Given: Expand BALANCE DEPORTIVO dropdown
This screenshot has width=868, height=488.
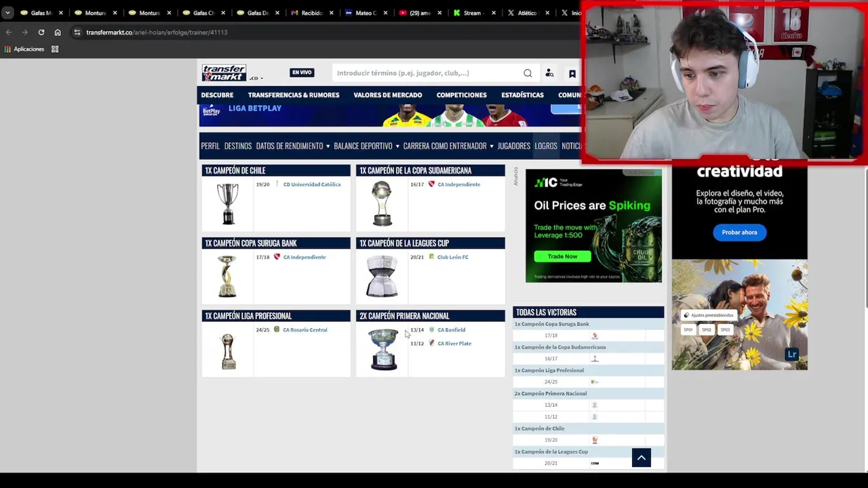Looking at the screenshot, I should 366,146.
